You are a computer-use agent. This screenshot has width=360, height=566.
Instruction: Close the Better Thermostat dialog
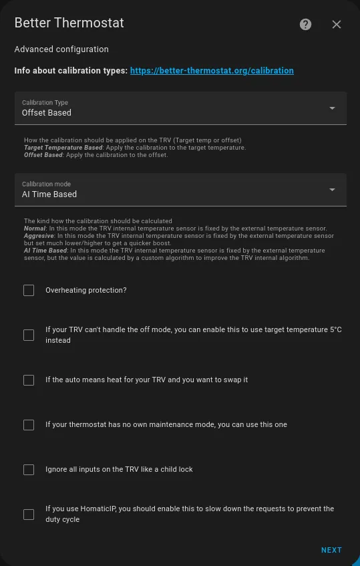(x=336, y=25)
